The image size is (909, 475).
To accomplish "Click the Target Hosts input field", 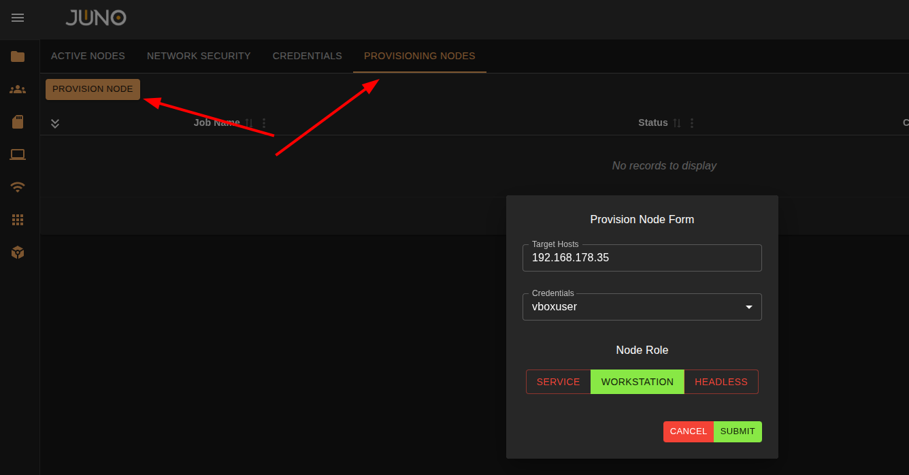I will point(642,259).
